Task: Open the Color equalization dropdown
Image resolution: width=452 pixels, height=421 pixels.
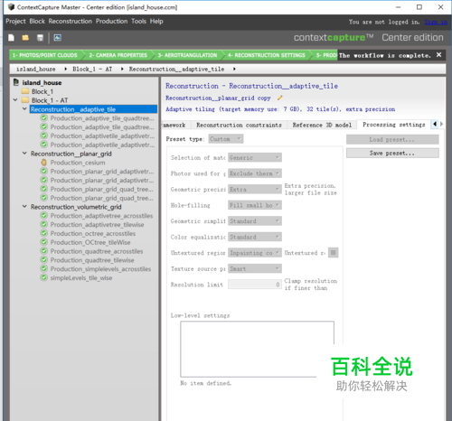Action: point(255,237)
